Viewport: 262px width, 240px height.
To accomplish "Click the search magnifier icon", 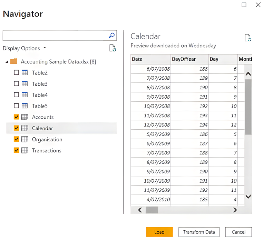I will [x=111, y=35].
